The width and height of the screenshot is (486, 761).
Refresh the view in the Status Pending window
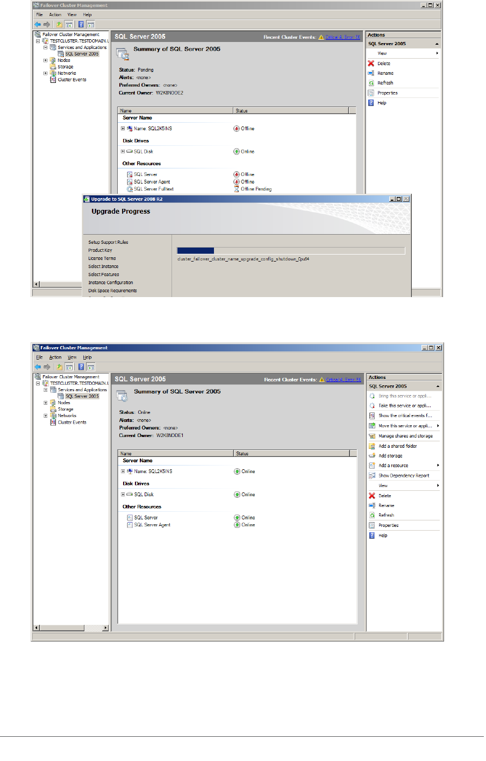pos(385,83)
